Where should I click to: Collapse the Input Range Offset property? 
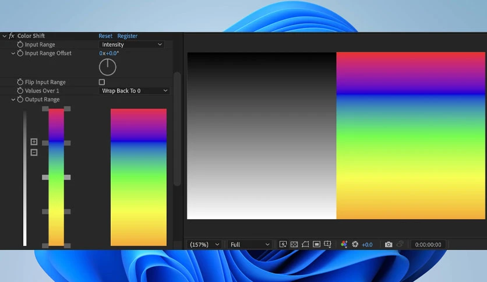click(13, 54)
